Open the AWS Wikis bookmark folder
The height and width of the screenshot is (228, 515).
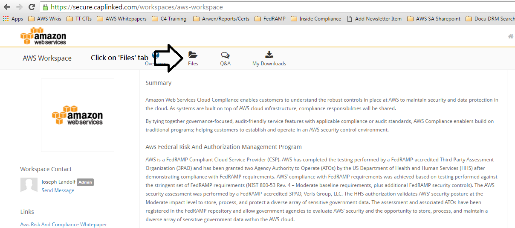coord(44,19)
